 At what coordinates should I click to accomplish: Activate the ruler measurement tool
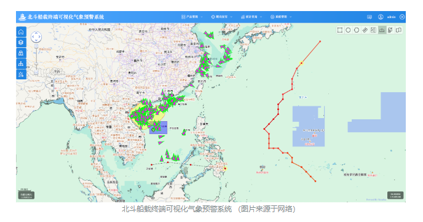[365, 30]
